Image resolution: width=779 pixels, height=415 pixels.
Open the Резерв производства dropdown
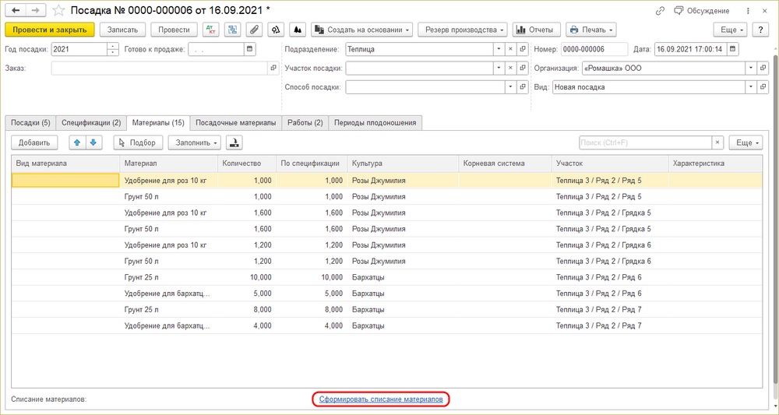coord(462,30)
